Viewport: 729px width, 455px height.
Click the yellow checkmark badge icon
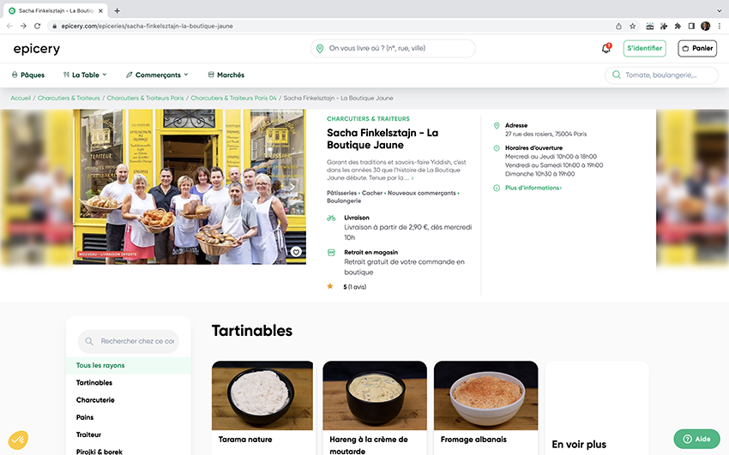(x=18, y=440)
